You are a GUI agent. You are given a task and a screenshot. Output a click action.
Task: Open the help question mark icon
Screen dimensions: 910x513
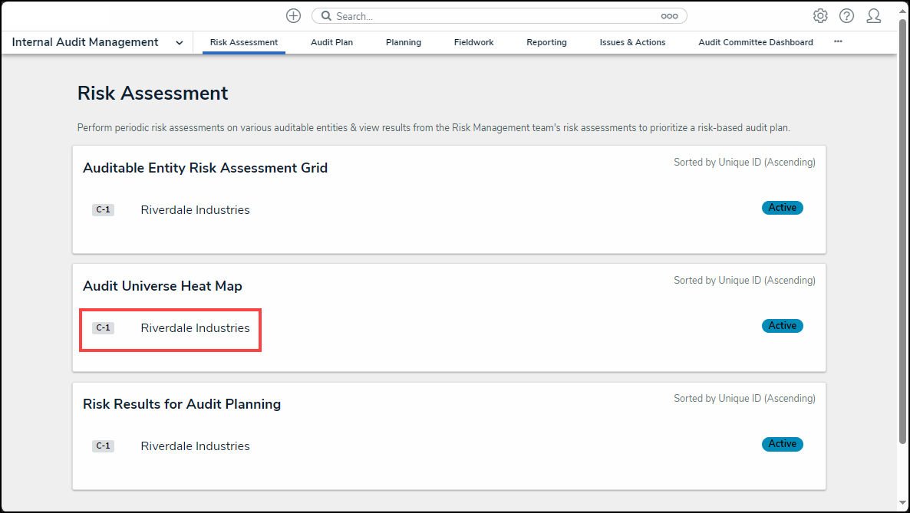pos(846,16)
